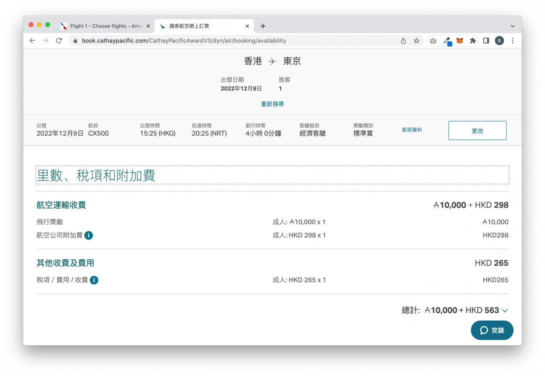The width and height of the screenshot is (545, 376).
Task: Click the 經濟客艙 cabin class value
Action: (x=313, y=133)
